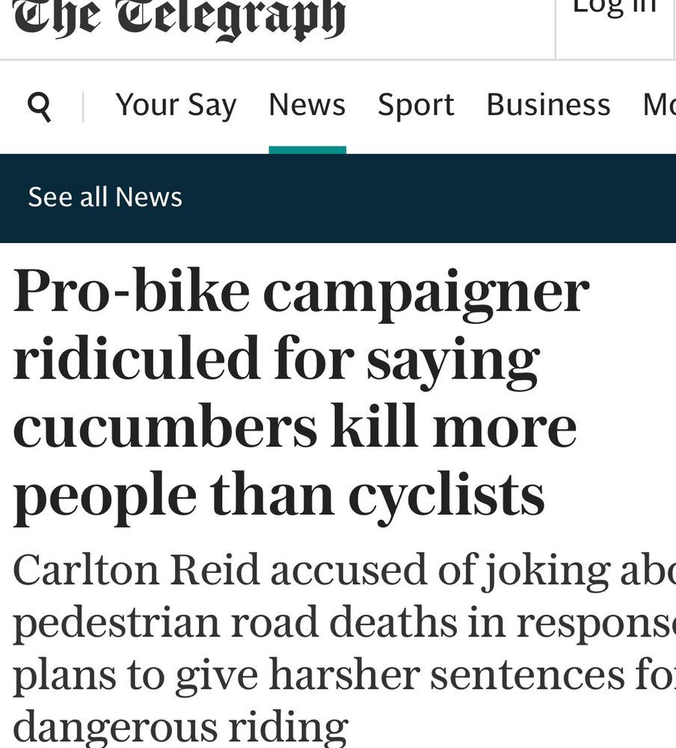Click the Carlton Reid subheadline text
This screenshot has height=748, width=676.
(x=345, y=649)
